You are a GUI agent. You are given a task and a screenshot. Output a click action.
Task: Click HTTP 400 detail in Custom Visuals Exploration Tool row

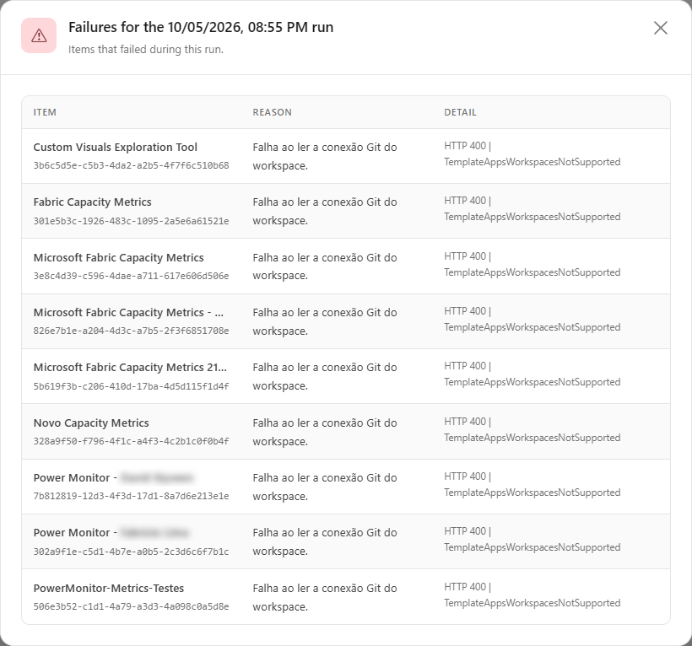(x=533, y=153)
